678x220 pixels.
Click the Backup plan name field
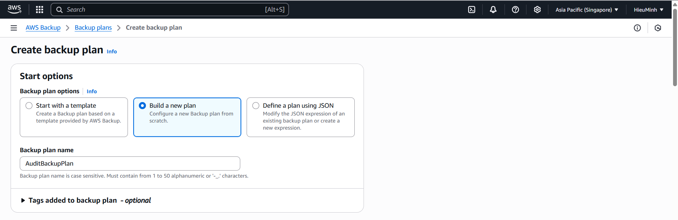pyautogui.click(x=130, y=163)
